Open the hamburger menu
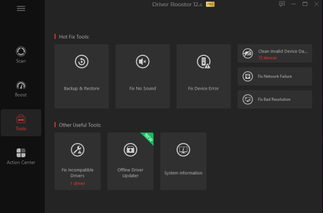The image size is (323, 213). click(x=21, y=9)
